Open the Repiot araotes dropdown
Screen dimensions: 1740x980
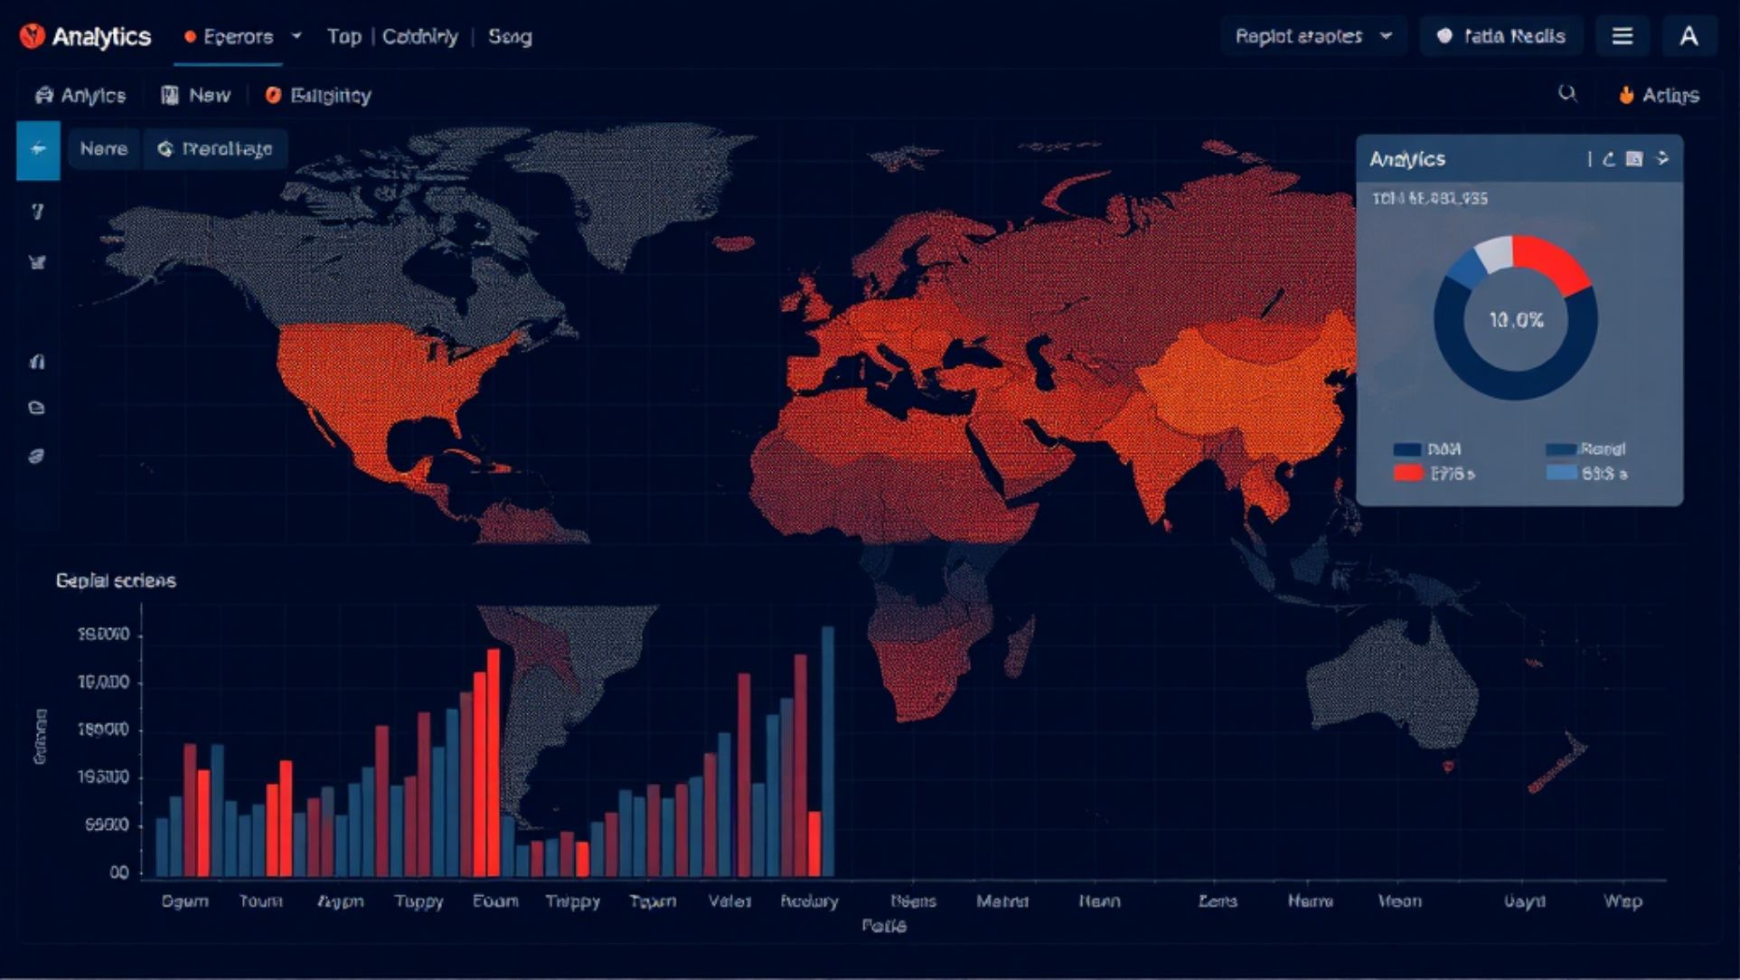pos(1313,36)
